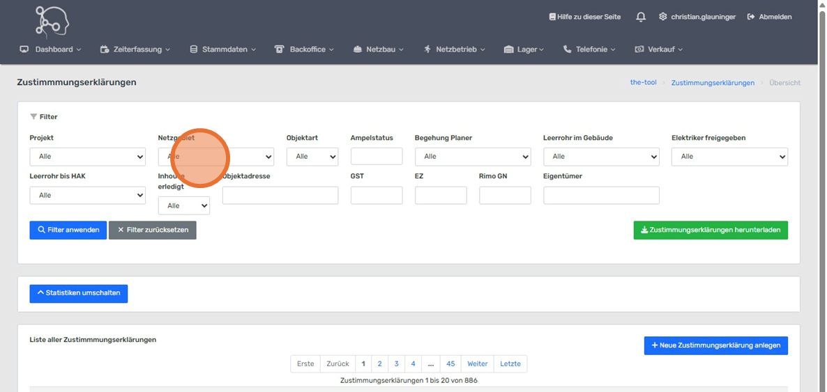Click the magnifier icon on Filter anwenden
827x392 pixels.
pos(42,230)
